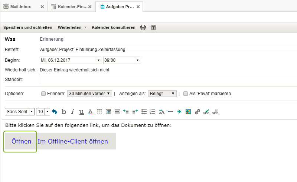
Task: Enable the Erinnern checkbox
Action: click(x=43, y=94)
